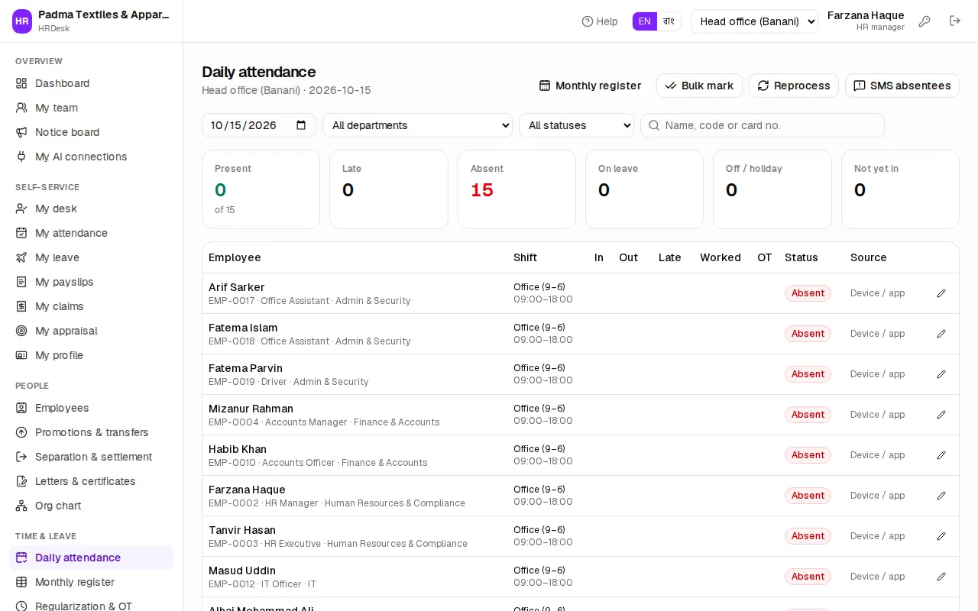Viewport: 978px width, 611px height.
Task: Click the Present summary card
Action: pyautogui.click(x=261, y=189)
